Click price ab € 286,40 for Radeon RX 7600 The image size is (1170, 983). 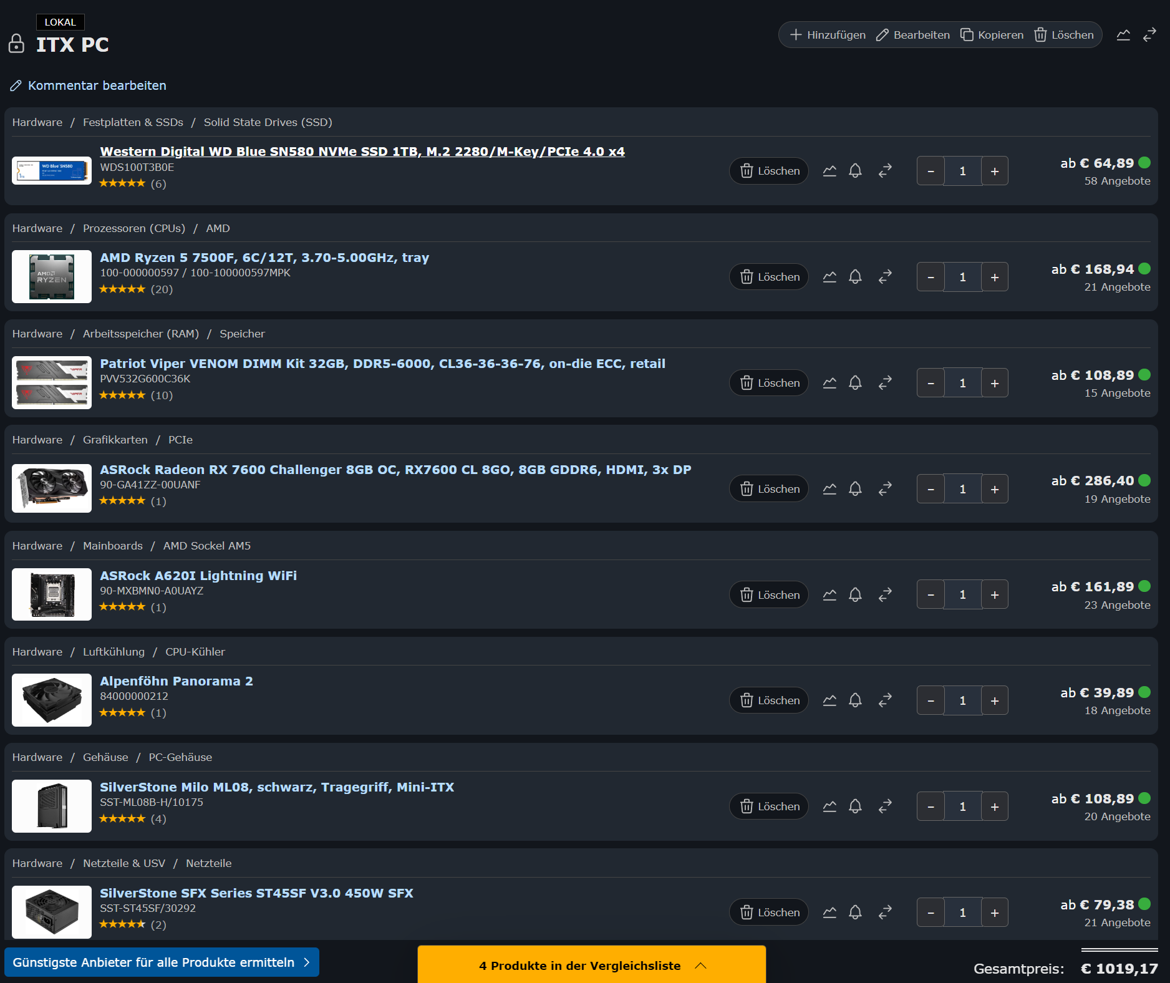click(x=1093, y=481)
